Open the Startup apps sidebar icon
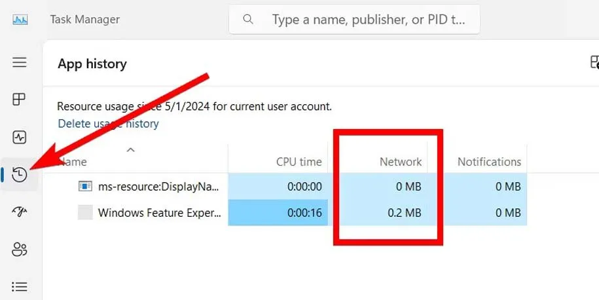This screenshot has height=300, width=599. tap(20, 212)
